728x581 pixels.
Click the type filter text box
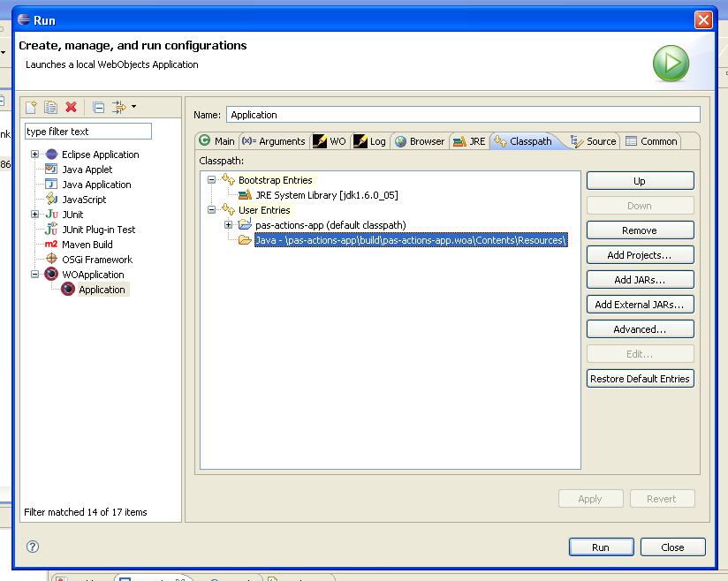coord(87,132)
